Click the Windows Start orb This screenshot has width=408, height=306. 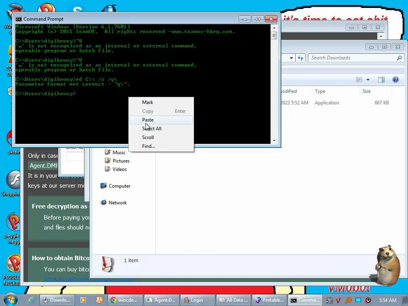pyautogui.click(x=10, y=300)
